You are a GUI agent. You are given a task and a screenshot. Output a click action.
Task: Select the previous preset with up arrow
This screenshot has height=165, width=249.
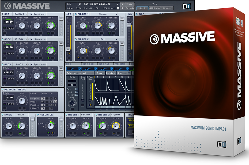122,4
